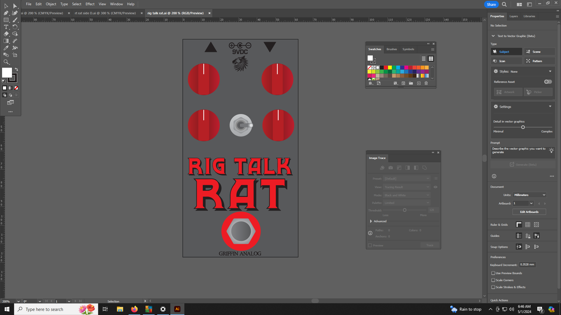Open the Effect menu
Viewport: 561px width, 315px height.
point(90,4)
